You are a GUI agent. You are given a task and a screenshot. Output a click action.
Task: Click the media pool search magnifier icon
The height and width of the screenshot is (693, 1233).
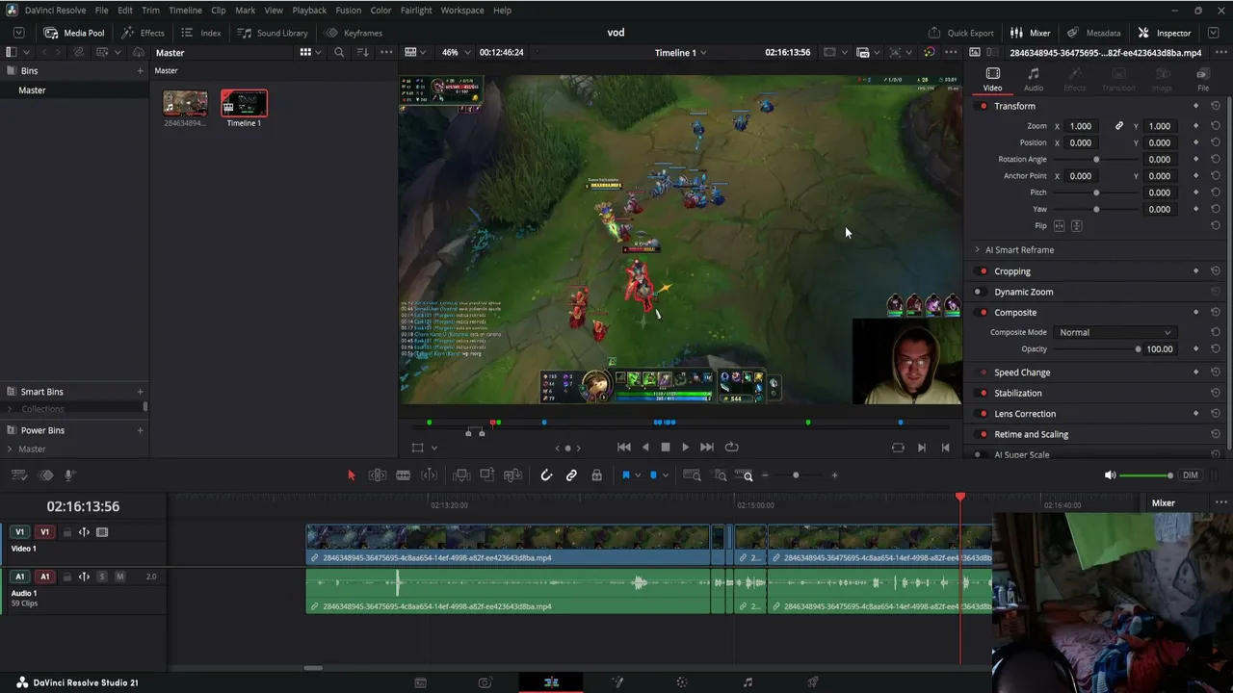[338, 52]
